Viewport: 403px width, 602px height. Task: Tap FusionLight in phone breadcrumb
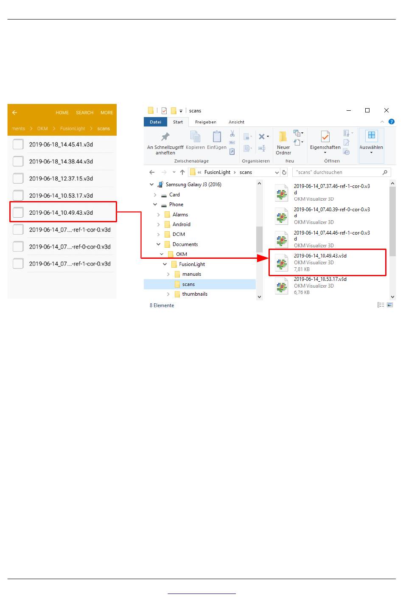[73, 129]
